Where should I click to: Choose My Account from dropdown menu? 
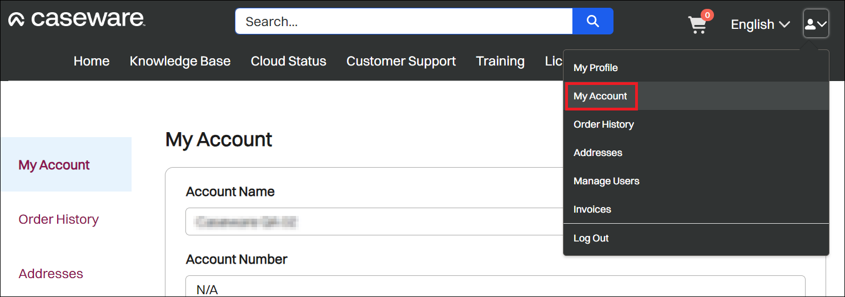[600, 96]
